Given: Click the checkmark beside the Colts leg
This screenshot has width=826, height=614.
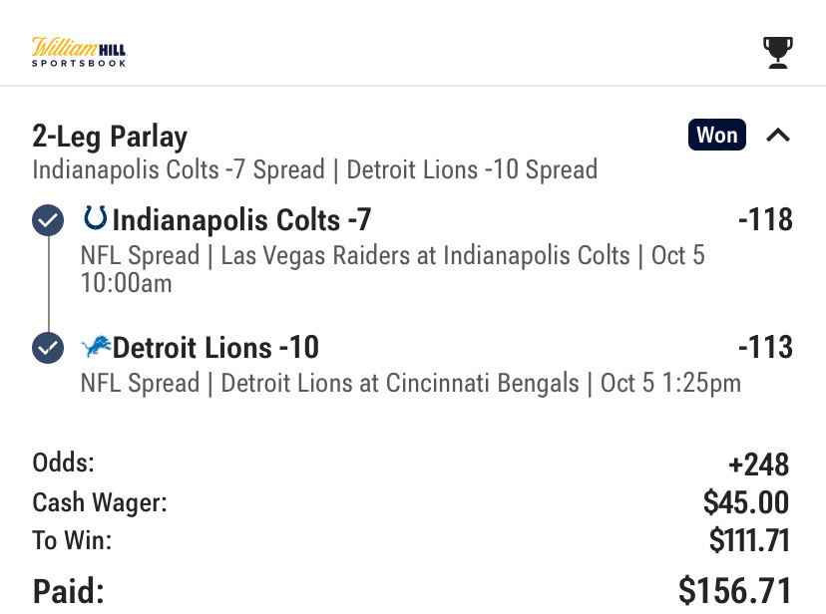Looking at the screenshot, I should (x=48, y=219).
